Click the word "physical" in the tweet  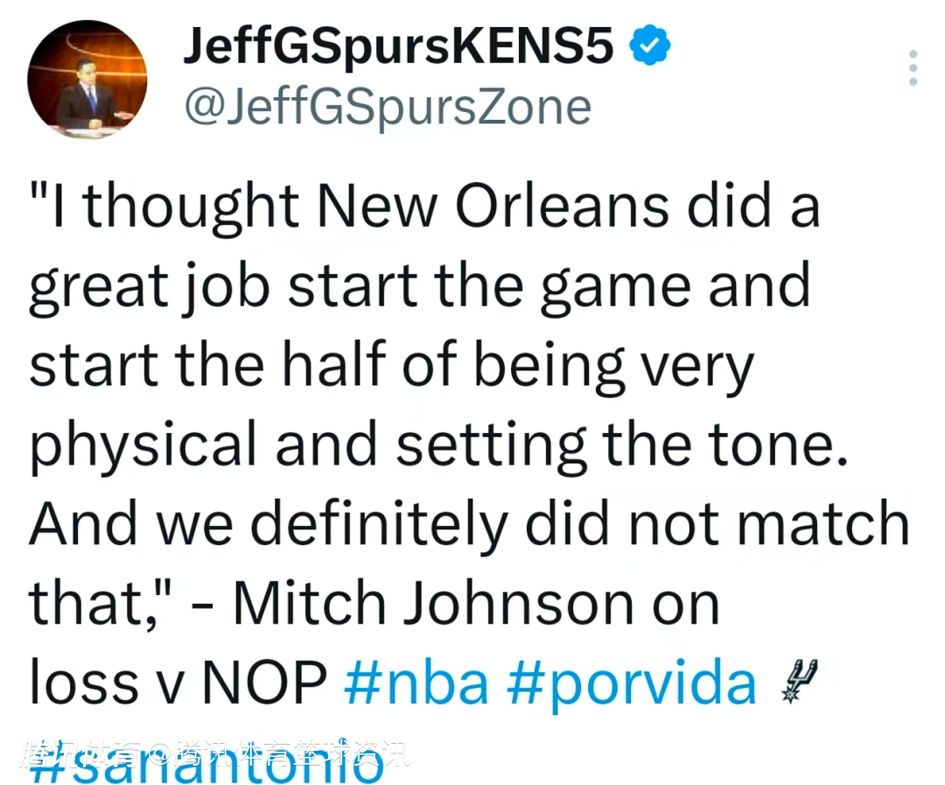click(x=143, y=444)
